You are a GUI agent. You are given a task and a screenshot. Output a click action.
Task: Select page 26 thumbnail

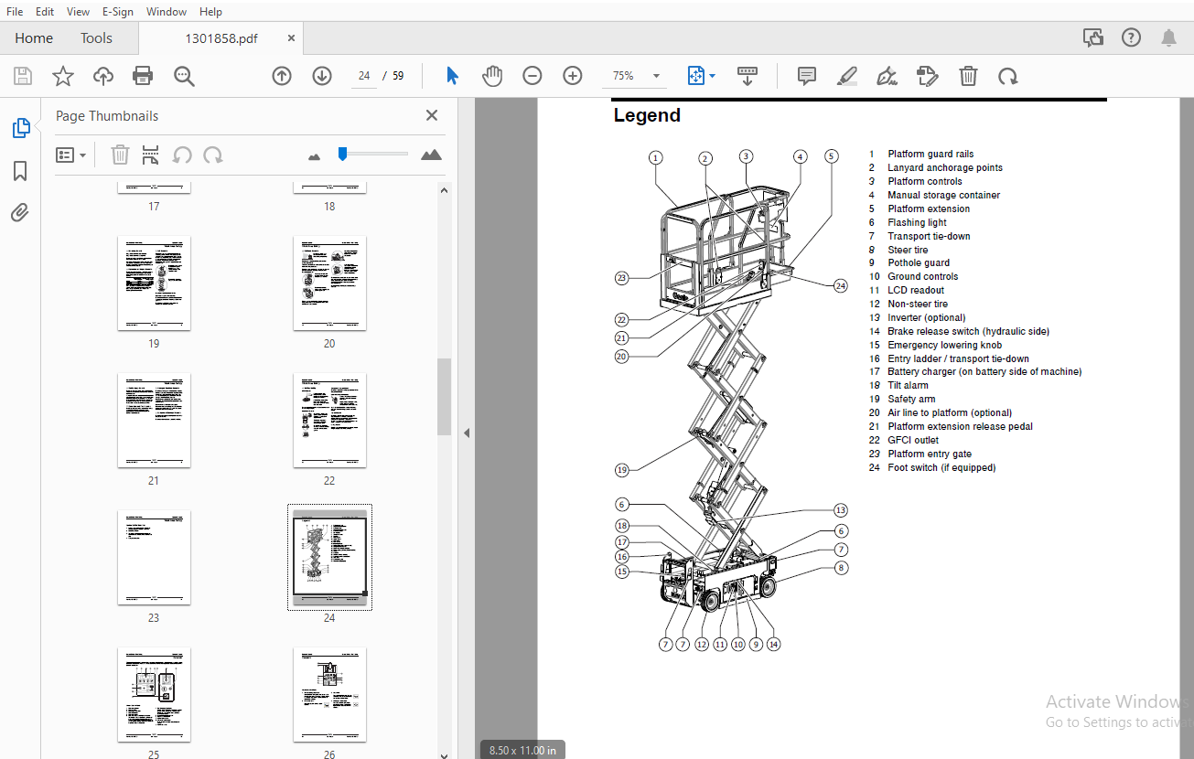tap(329, 695)
